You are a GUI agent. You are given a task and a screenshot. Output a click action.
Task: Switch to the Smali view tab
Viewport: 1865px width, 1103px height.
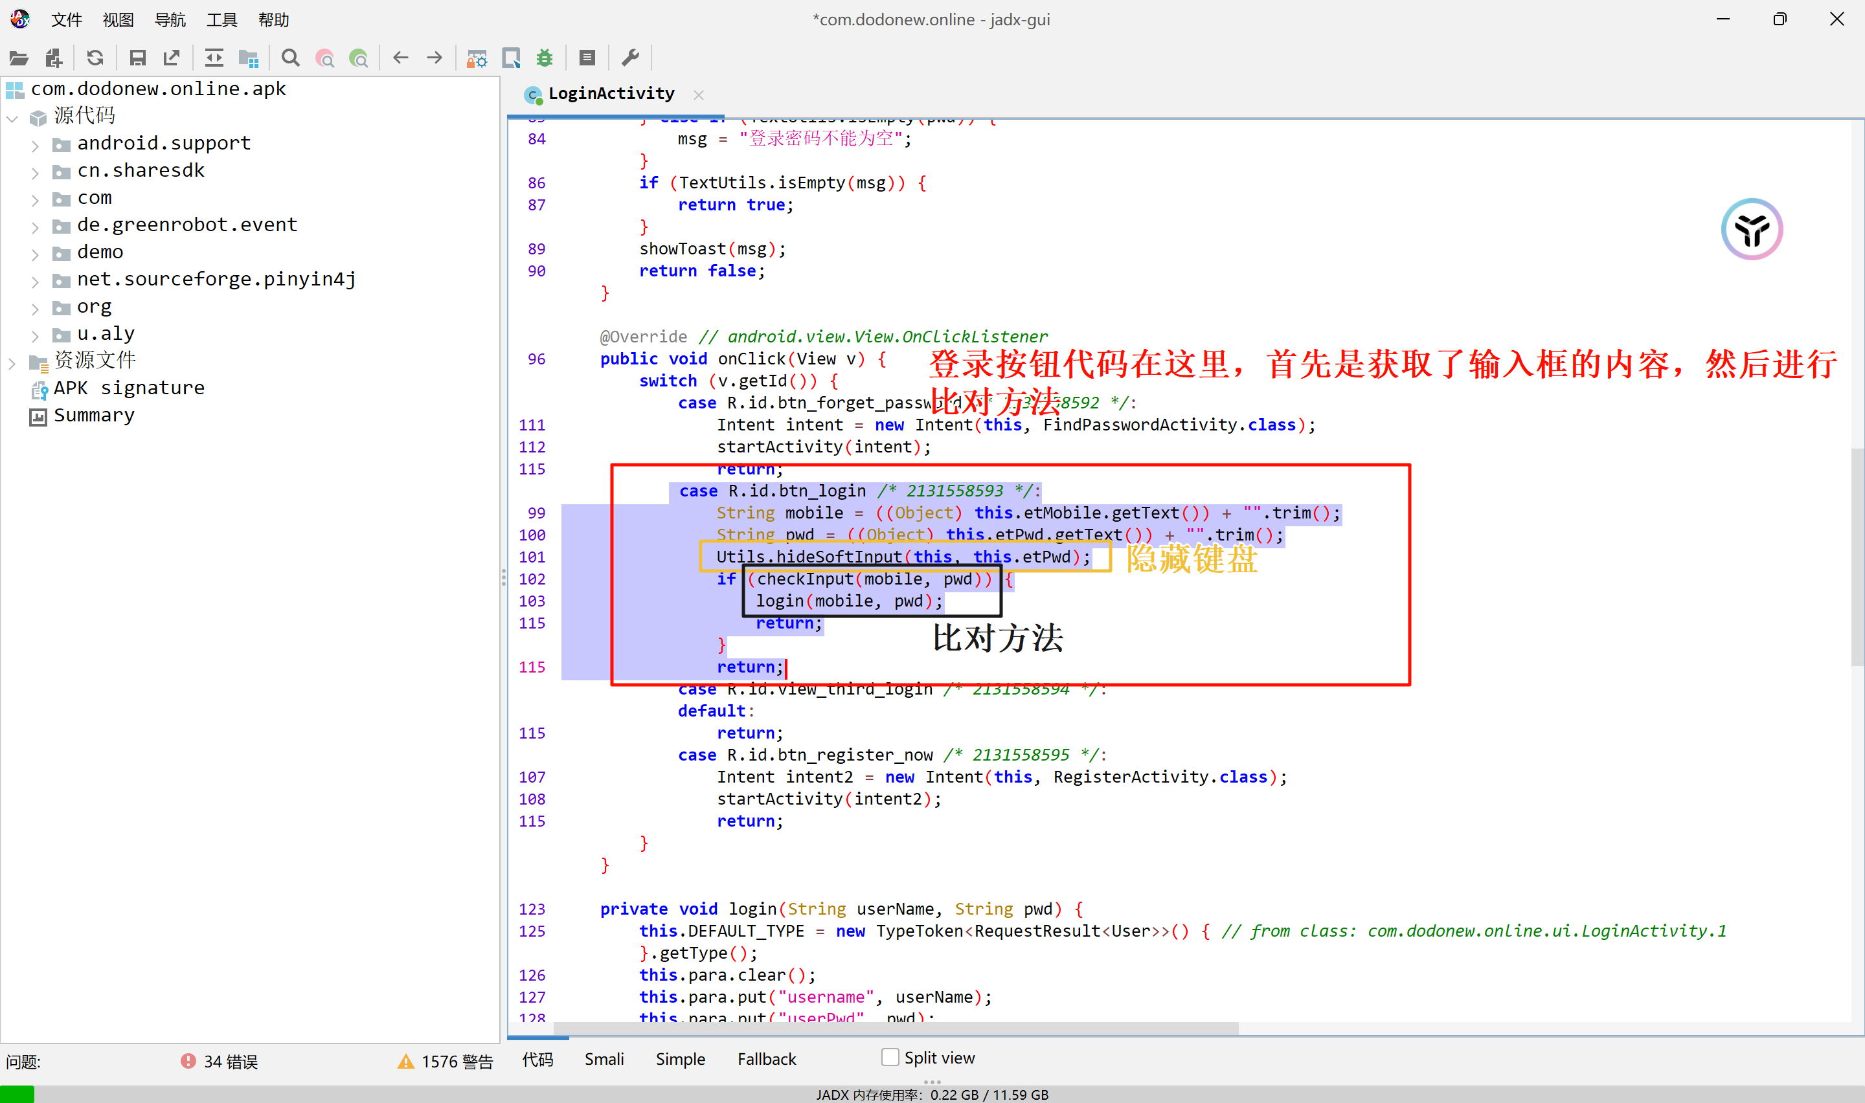pos(604,1059)
